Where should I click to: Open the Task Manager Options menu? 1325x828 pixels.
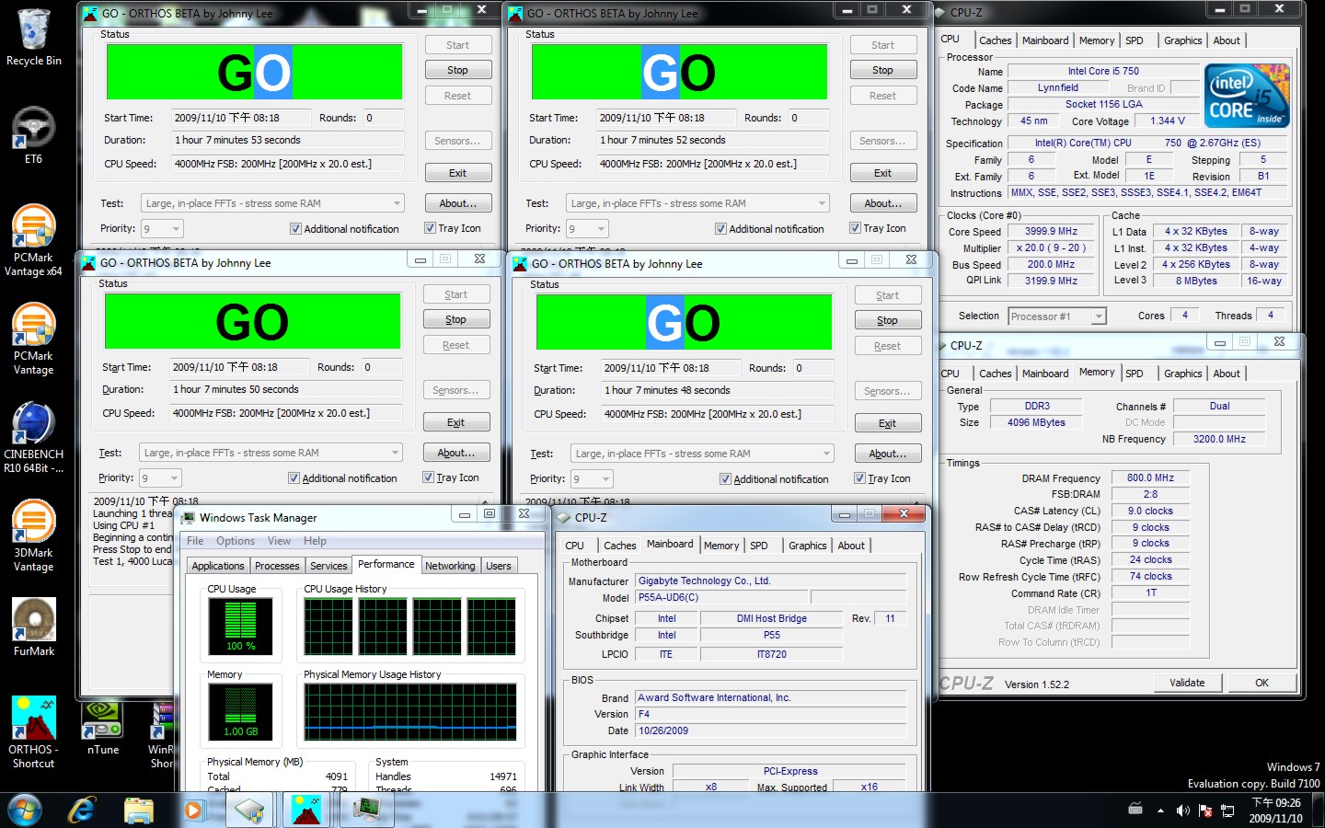[x=236, y=541]
